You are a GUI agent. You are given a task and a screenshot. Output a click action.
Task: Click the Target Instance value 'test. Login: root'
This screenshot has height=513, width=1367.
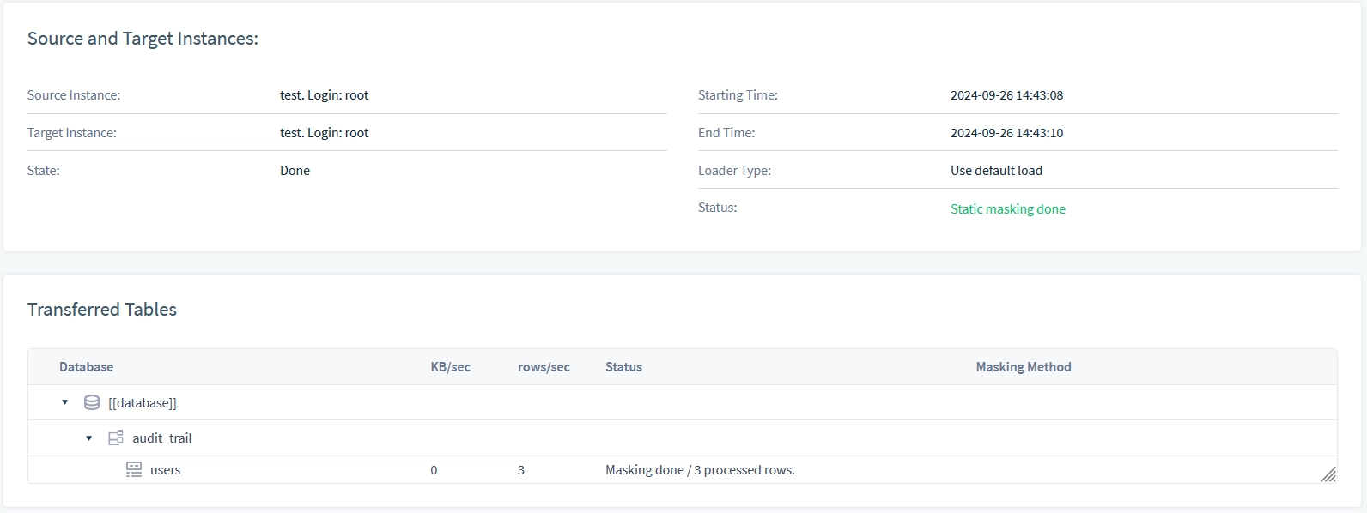point(324,133)
